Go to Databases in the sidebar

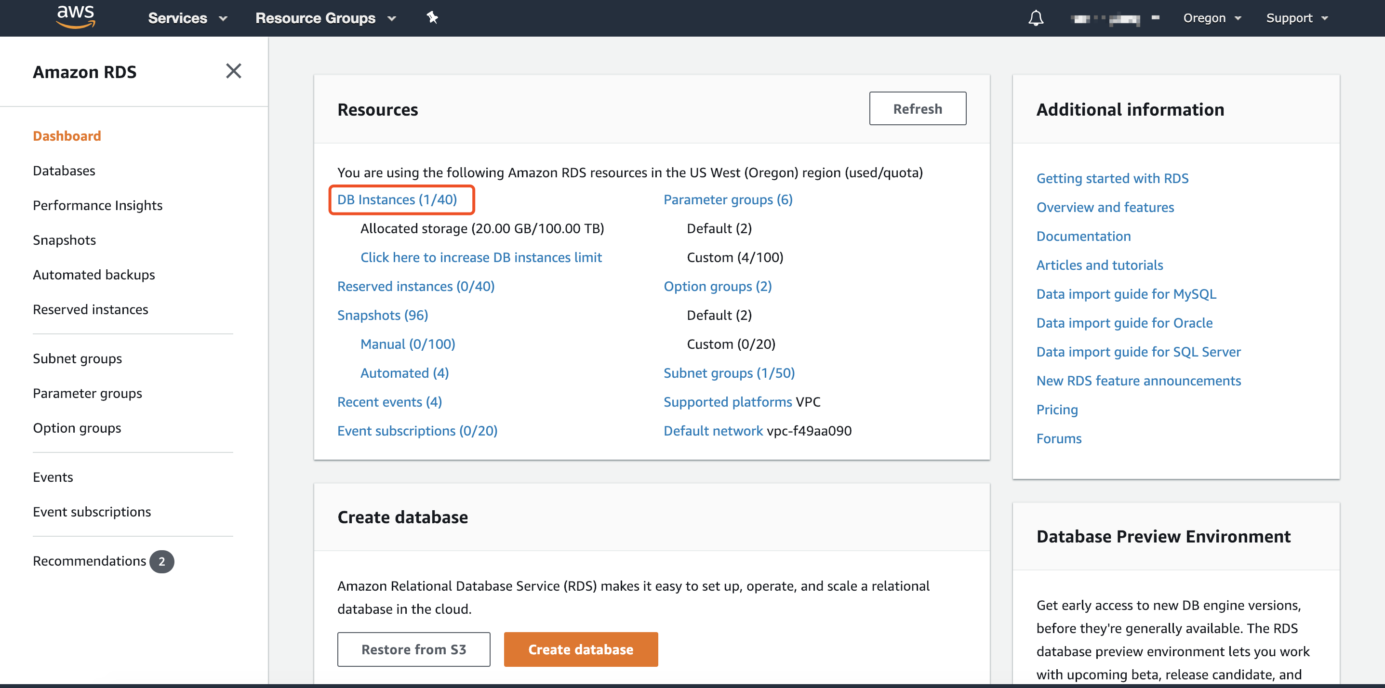(x=64, y=171)
